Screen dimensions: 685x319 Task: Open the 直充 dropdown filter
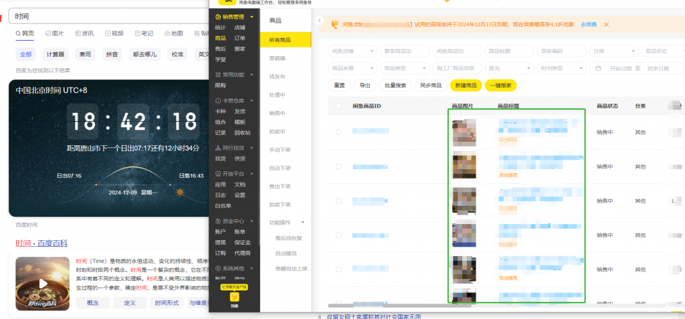click(x=509, y=68)
